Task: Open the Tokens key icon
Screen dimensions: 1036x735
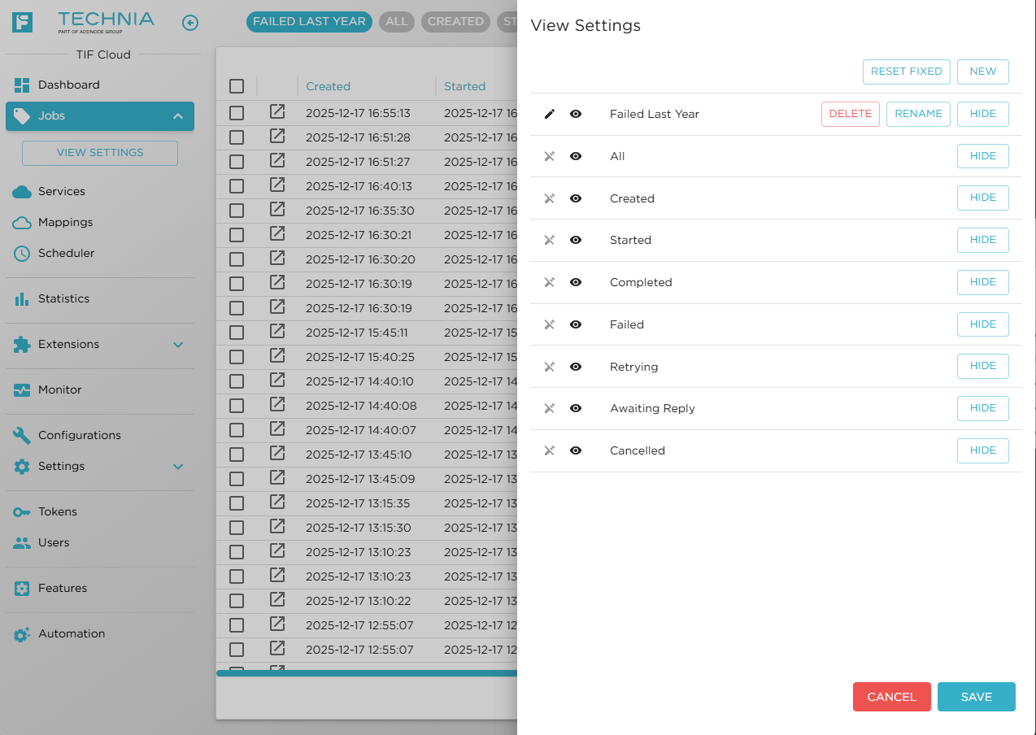Action: [x=21, y=511]
